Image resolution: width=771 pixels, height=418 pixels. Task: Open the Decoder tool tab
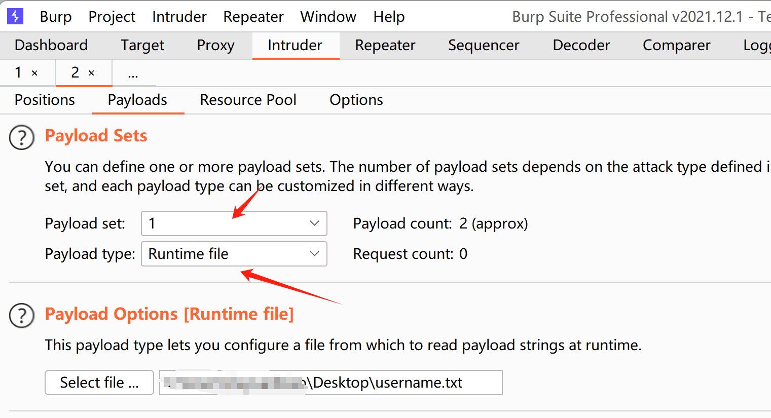(581, 45)
